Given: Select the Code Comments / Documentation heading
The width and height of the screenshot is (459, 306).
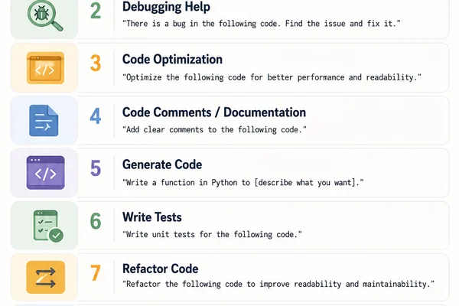Looking at the screenshot, I should point(214,112).
